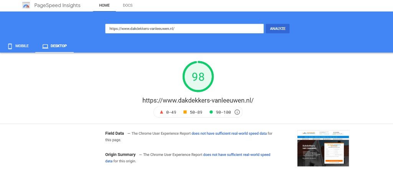393x178 pixels.
Task: Click the analyzed URL heading below score
Action: (198, 100)
